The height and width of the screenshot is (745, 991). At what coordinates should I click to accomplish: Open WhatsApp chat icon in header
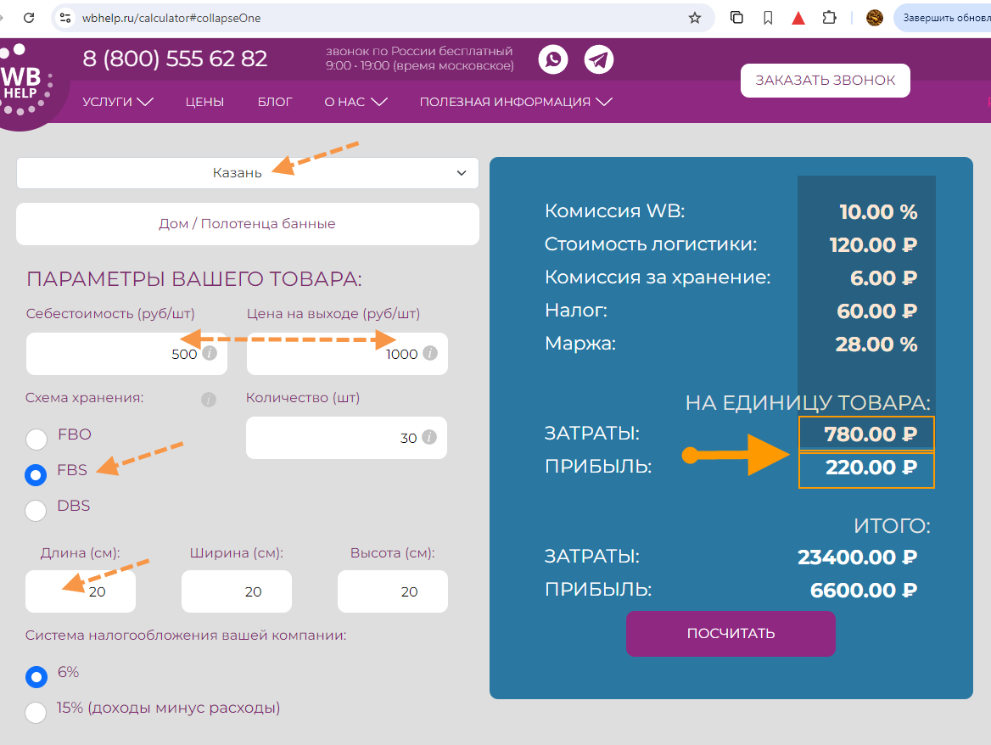click(553, 59)
